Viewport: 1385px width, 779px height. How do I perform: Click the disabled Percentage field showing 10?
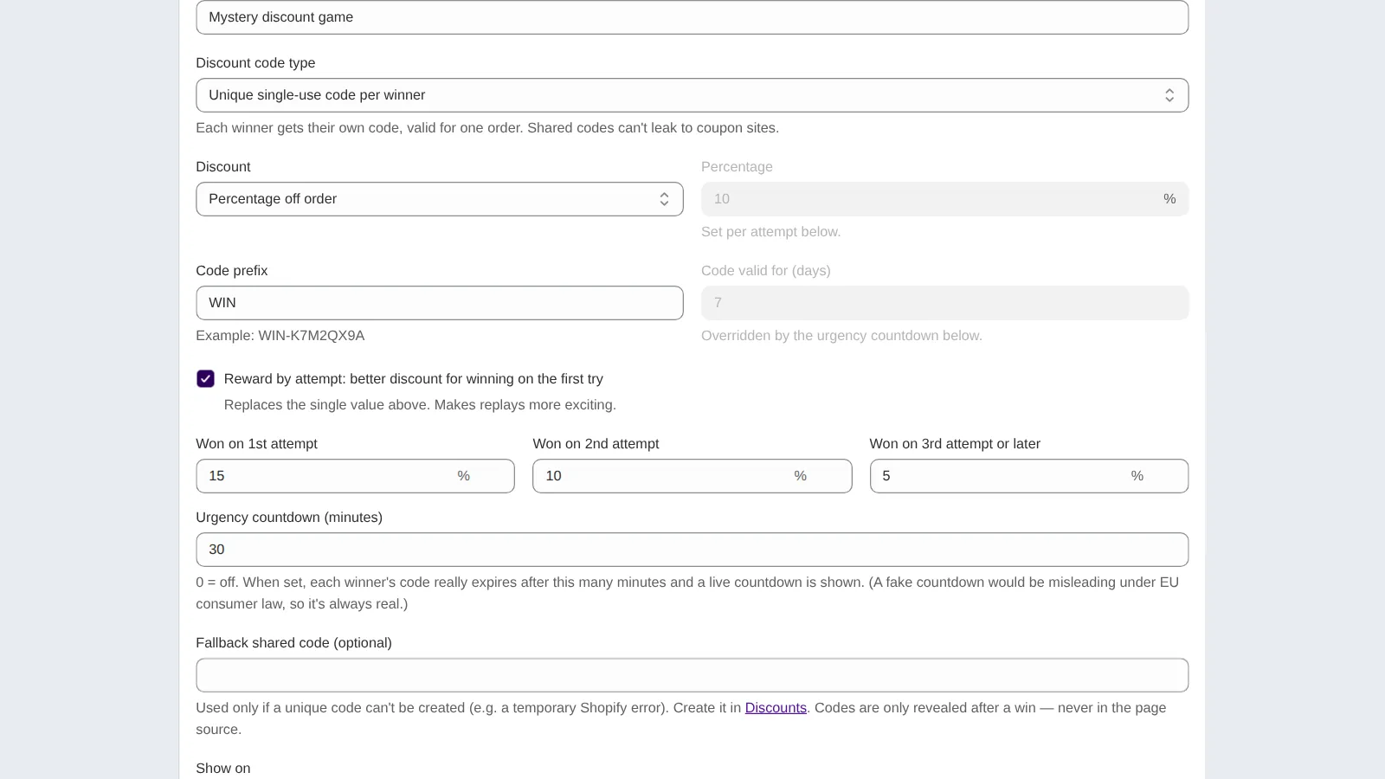point(944,199)
